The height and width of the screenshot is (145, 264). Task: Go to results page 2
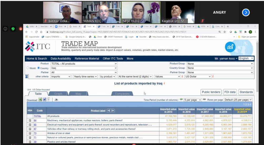pyautogui.click(x=246, y=104)
